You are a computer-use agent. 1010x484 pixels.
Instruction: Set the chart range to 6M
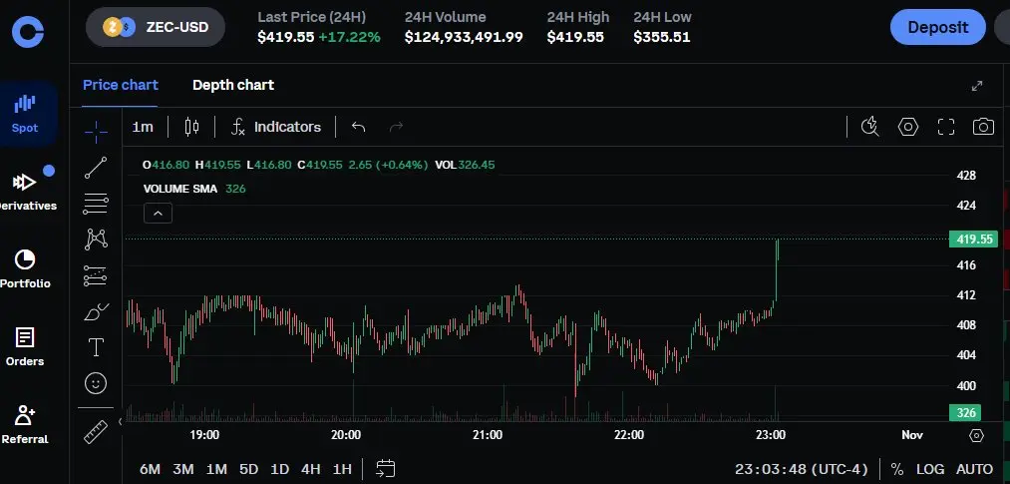click(150, 469)
